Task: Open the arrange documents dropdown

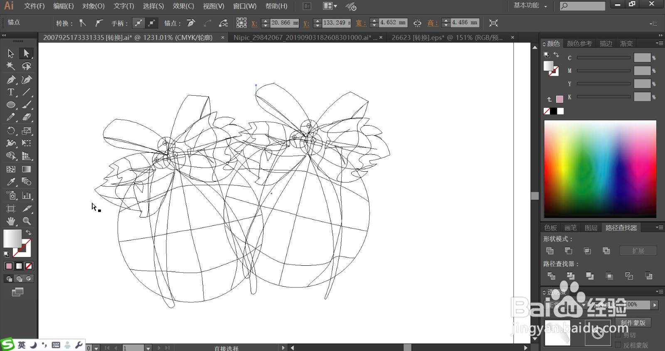Action: tap(330, 6)
